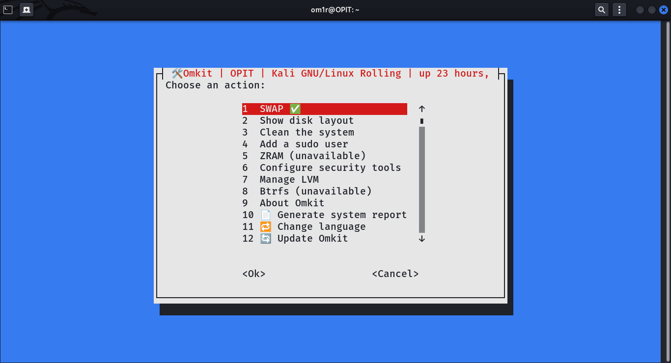Screen dimensions: 671x363
Task: Click the Omkit tools icon in dialog title
Action: [177, 73]
